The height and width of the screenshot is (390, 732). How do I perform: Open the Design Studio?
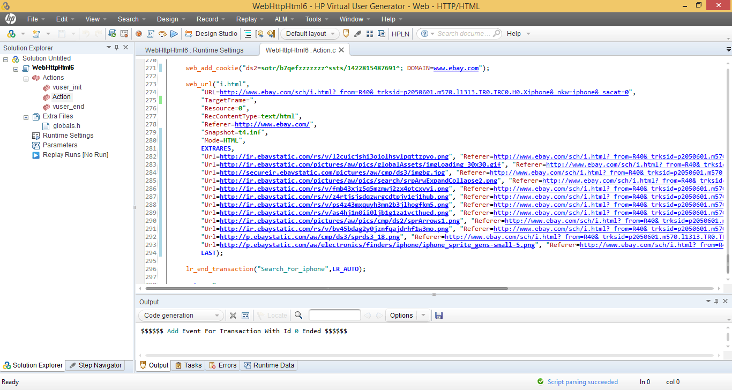[x=211, y=34]
